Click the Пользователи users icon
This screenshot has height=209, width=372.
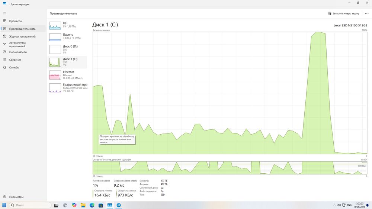4,52
